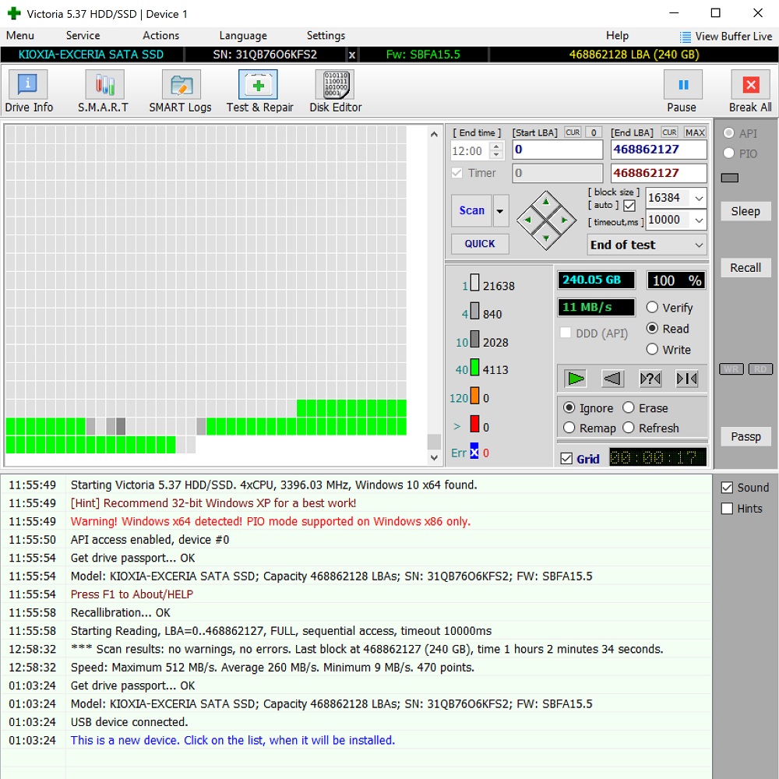
Task: Select the Verify test mode
Action: pyautogui.click(x=652, y=308)
